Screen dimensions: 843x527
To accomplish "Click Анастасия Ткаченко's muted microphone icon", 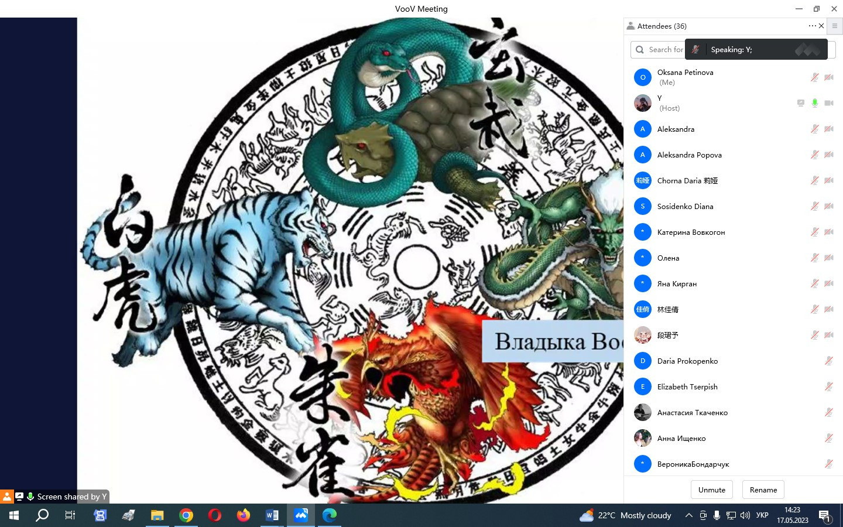I will click(829, 412).
